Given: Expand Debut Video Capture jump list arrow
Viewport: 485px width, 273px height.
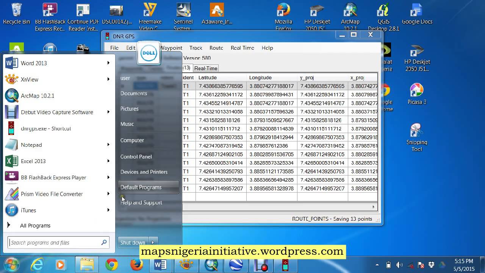Looking at the screenshot, I should (108, 112).
